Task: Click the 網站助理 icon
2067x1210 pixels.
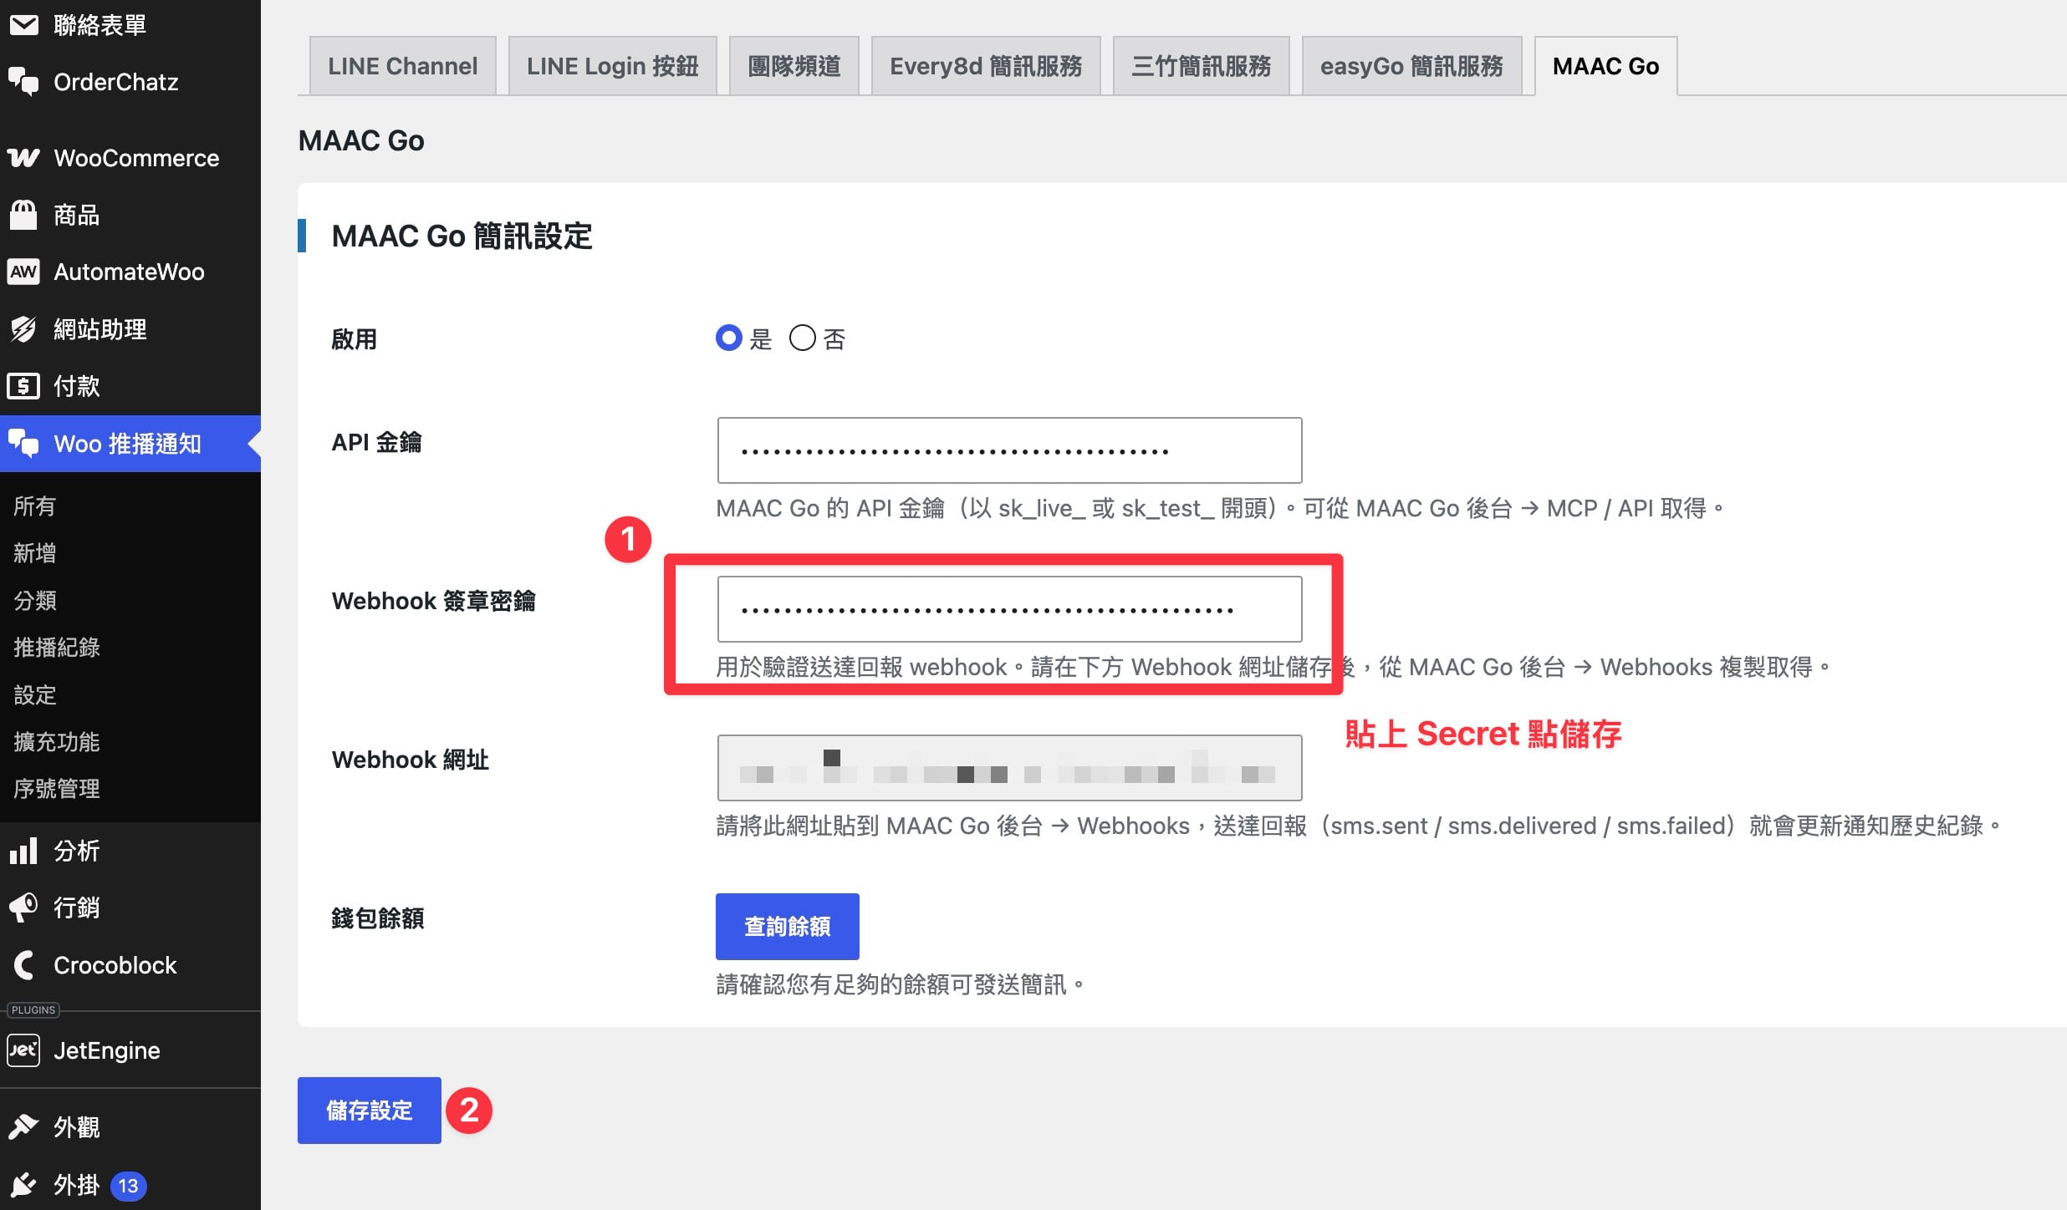Action: [23, 329]
